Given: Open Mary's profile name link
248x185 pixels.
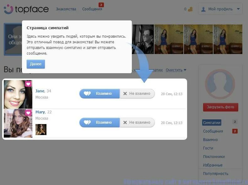Looking at the screenshot, I should tap(40, 112).
